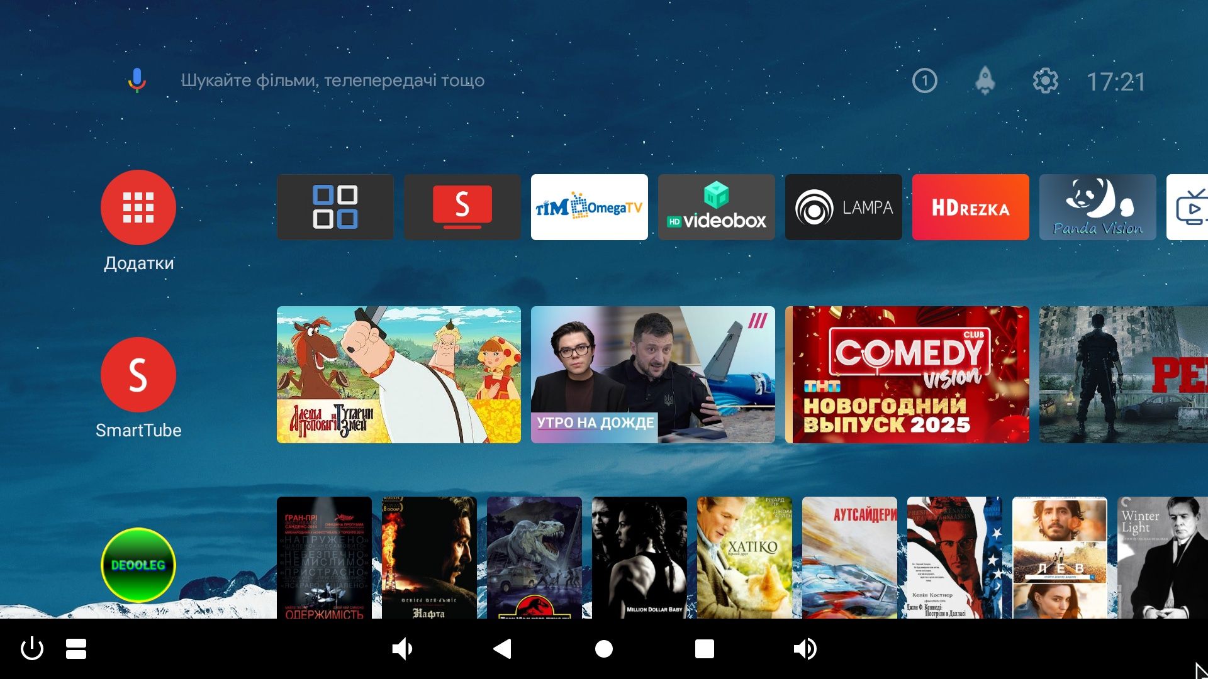1208x679 pixels.
Task: Open the Хатіко movie poster
Action: [x=744, y=558]
